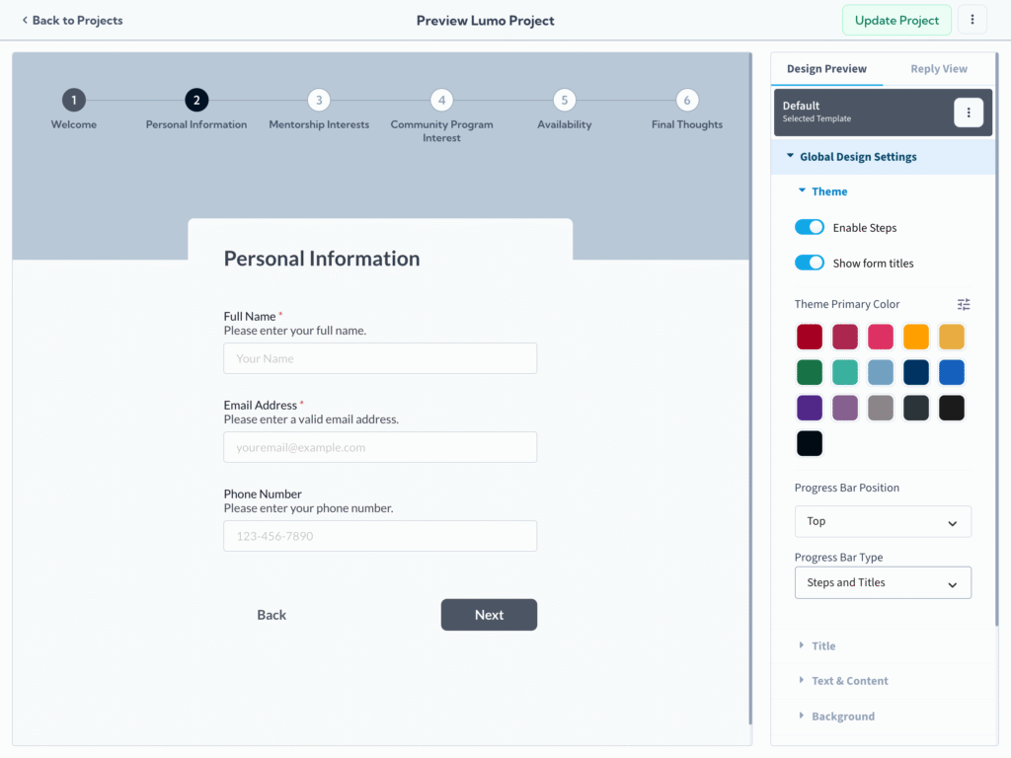This screenshot has height=758, width=1011.
Task: Click the form preview vertical scrollbar
Action: tap(750, 389)
